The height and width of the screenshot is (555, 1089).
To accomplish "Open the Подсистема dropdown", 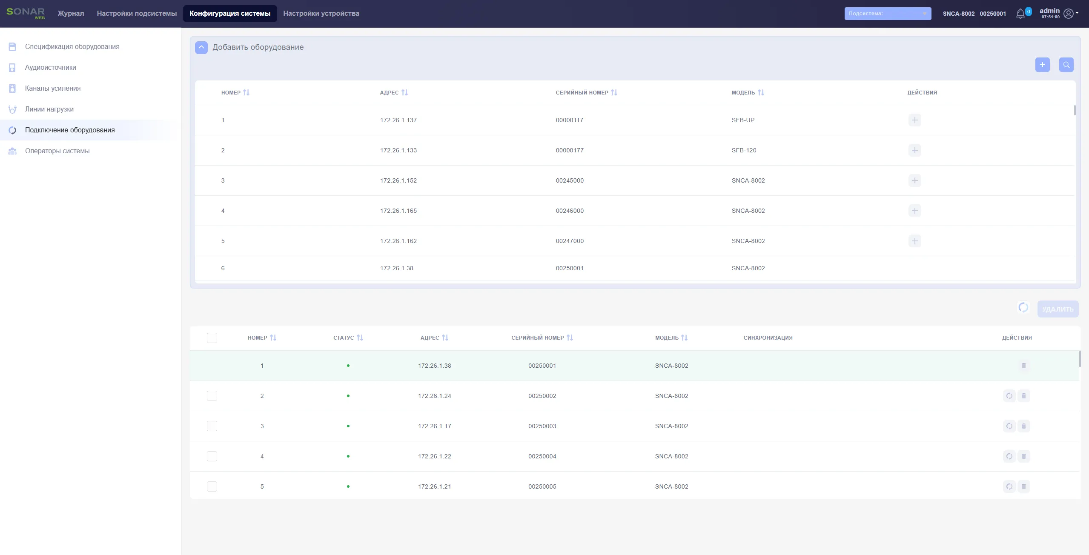I will coord(888,14).
